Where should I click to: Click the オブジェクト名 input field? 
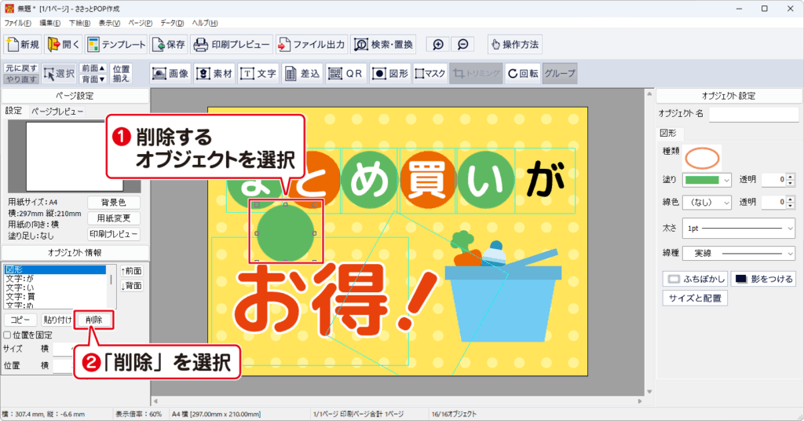(753, 115)
